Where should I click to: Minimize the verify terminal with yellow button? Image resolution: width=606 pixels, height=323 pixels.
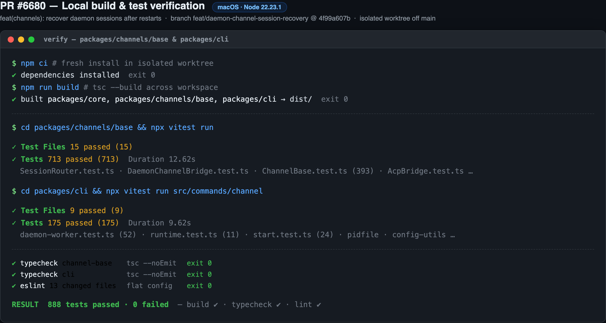[21, 39]
